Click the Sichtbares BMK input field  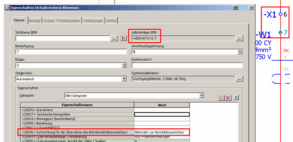point(63,38)
